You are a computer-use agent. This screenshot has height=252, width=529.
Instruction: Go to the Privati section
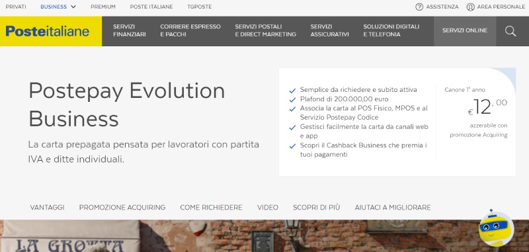tap(16, 7)
